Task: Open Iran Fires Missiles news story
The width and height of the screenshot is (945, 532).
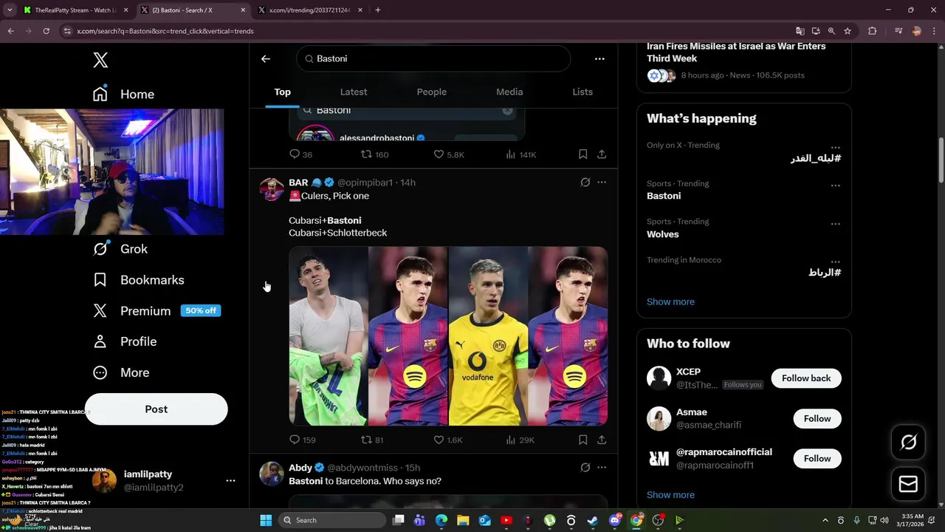Action: (x=736, y=52)
